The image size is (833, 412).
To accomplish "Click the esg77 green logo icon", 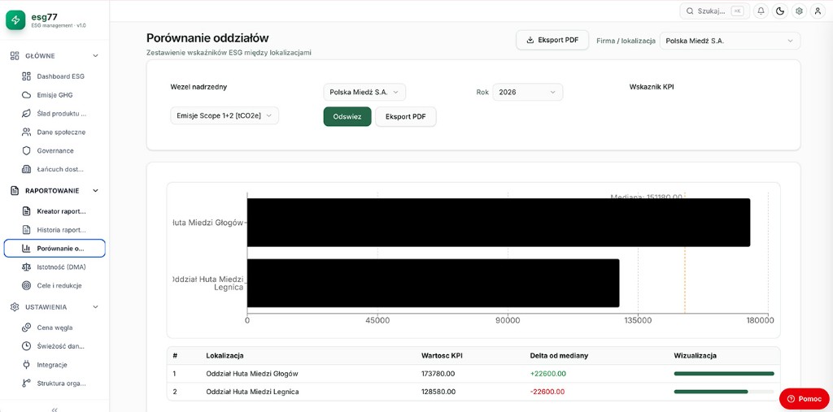I will click(15, 20).
